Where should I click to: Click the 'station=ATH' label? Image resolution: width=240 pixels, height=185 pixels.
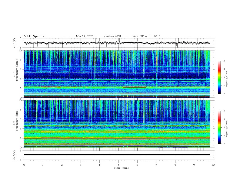(x=112, y=36)
